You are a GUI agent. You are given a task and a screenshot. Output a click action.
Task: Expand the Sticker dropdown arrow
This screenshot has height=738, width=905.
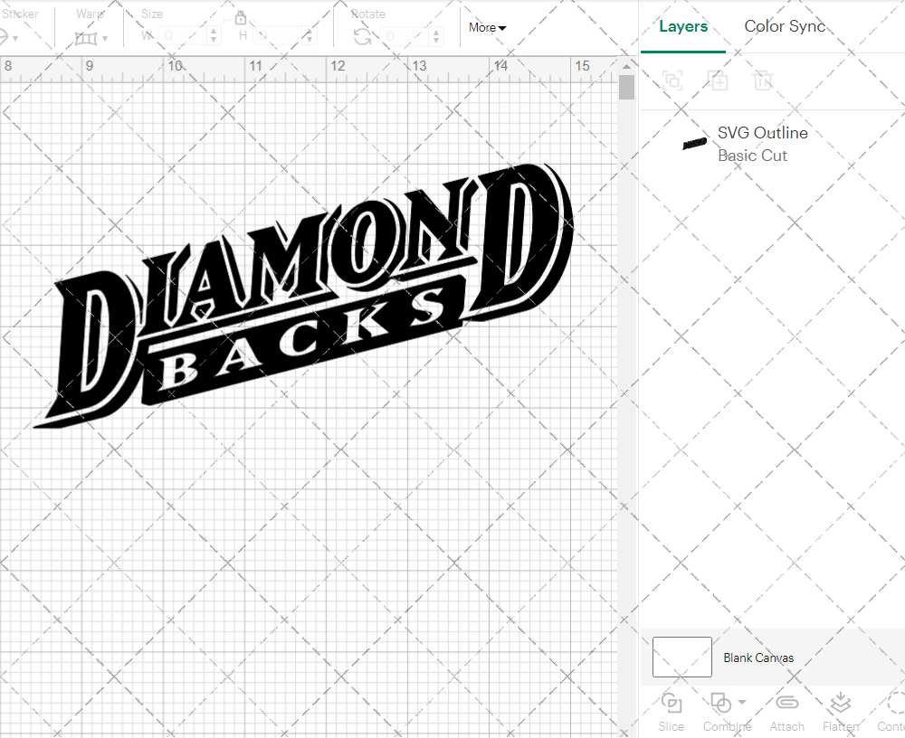click(14, 40)
